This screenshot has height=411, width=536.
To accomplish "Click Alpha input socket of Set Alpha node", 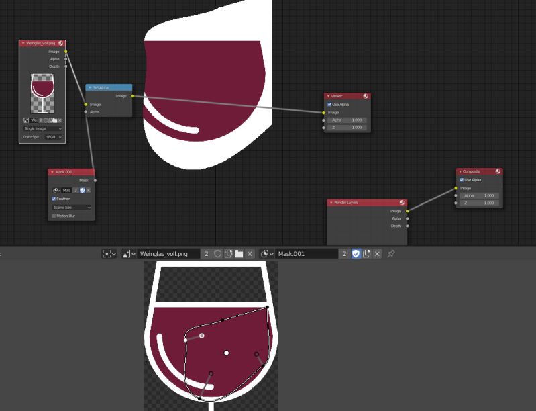I will coord(85,112).
